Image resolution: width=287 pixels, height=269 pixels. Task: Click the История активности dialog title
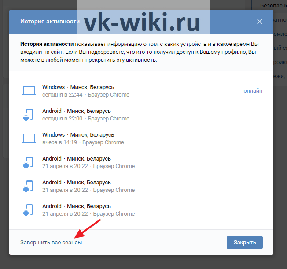pos(50,22)
